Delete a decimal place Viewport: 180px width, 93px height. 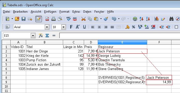click(153, 27)
